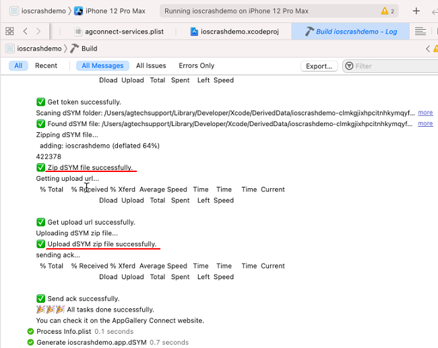This screenshot has height=348, width=438.
Task: Select the 'Send ack successfully.' log line
Action: (84, 299)
